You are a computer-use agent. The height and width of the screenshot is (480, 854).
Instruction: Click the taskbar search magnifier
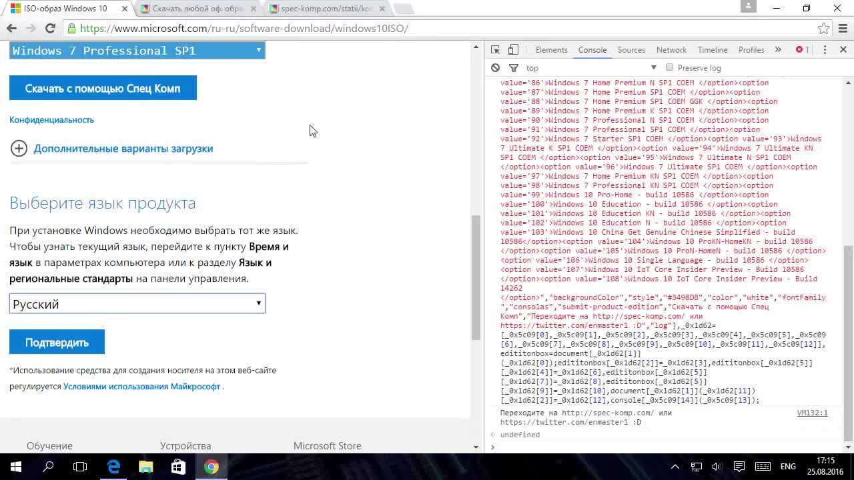[x=48, y=467]
